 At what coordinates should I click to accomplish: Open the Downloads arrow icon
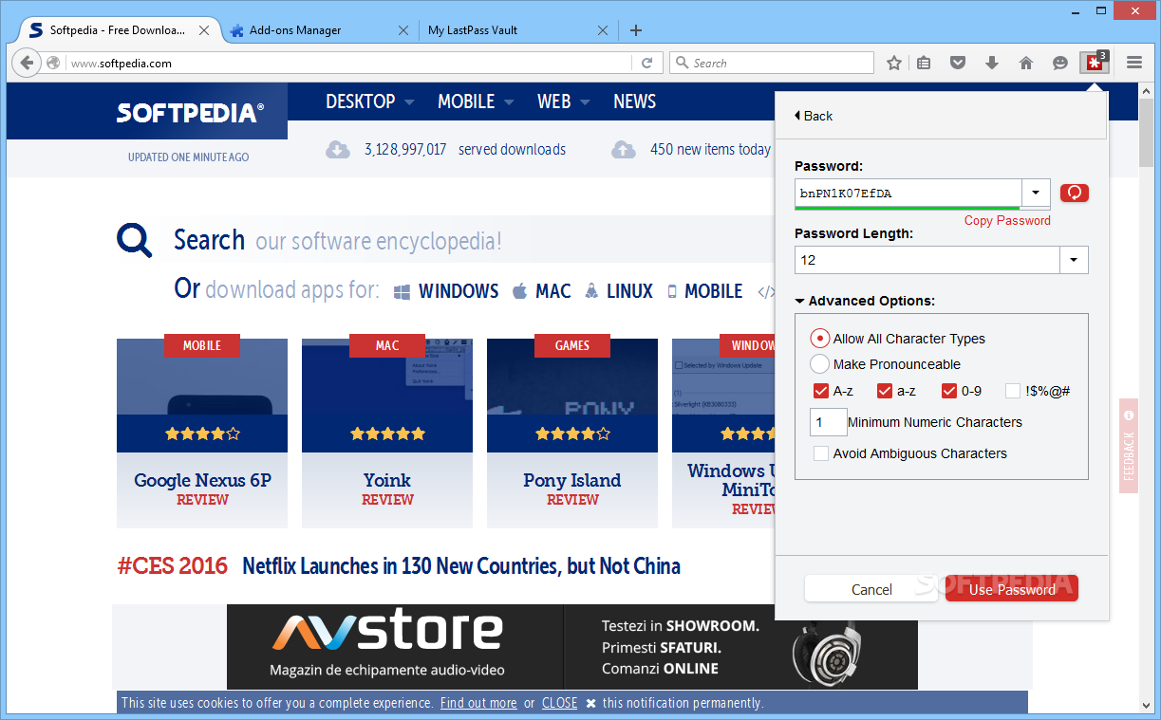point(991,64)
